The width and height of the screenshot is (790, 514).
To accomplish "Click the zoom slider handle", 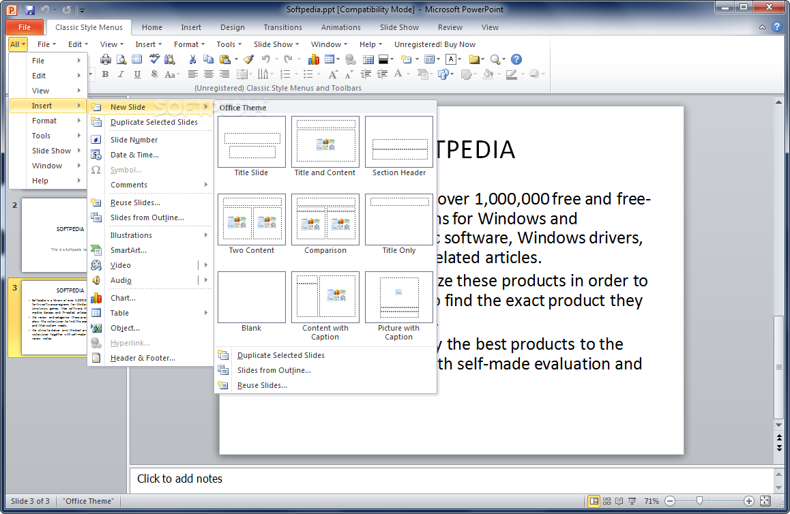I will (x=699, y=501).
